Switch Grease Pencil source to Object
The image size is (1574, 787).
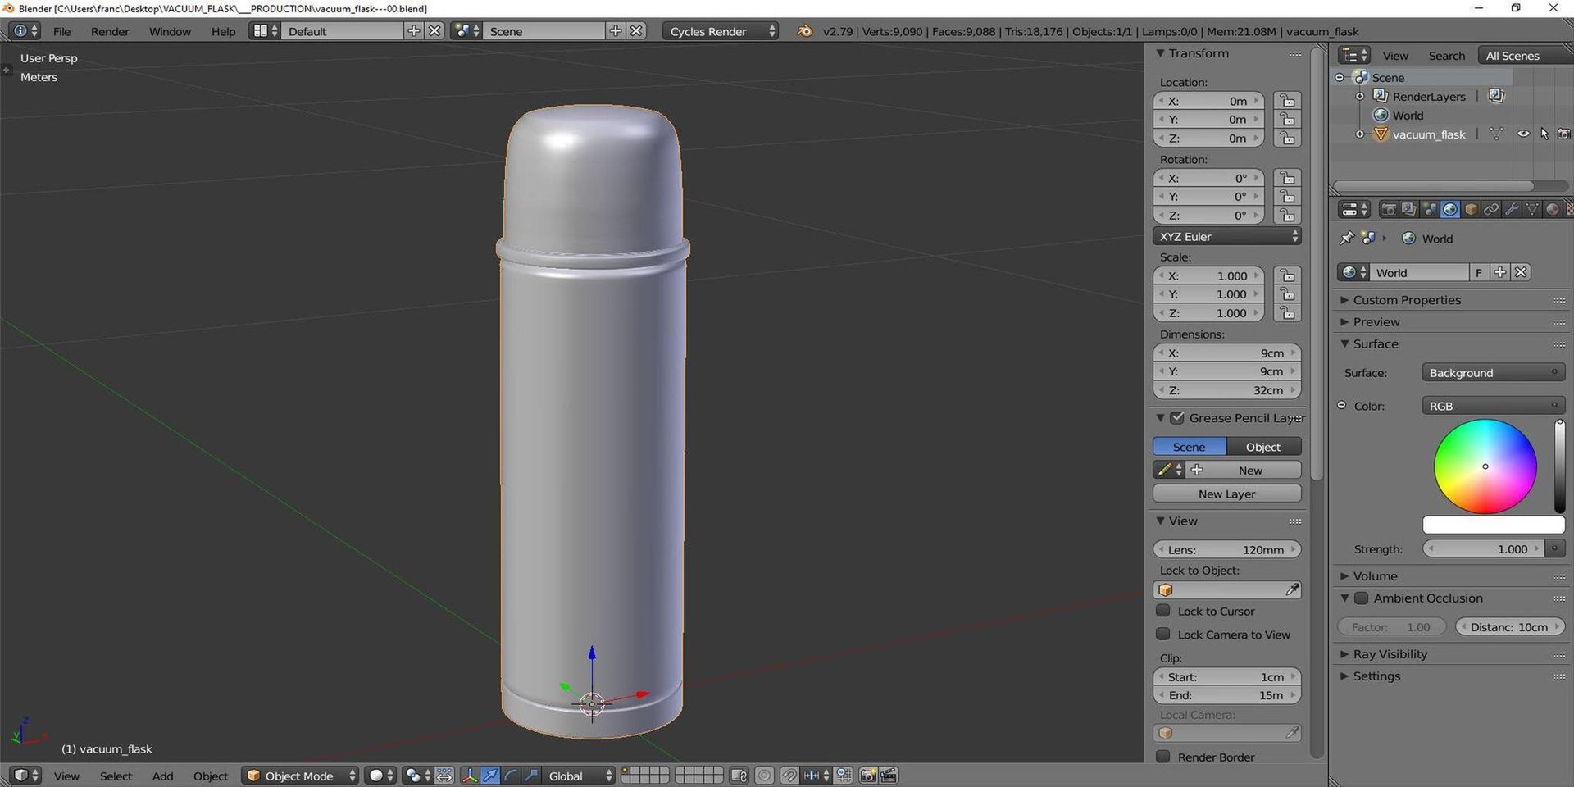pyautogui.click(x=1263, y=447)
